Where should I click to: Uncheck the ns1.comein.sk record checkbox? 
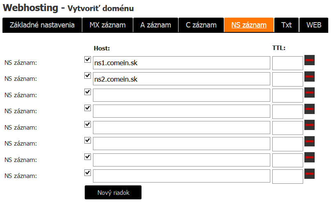(88, 59)
